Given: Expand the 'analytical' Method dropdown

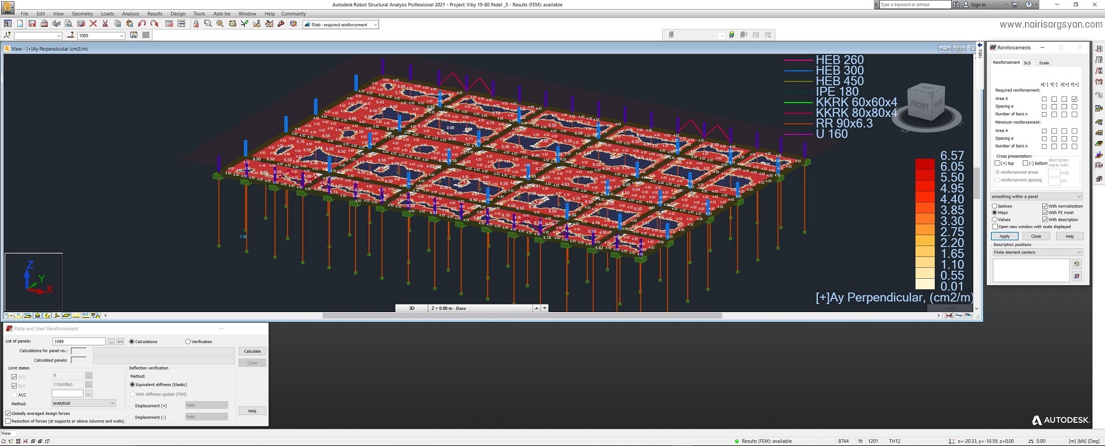Looking at the screenshot, I should pos(112,403).
